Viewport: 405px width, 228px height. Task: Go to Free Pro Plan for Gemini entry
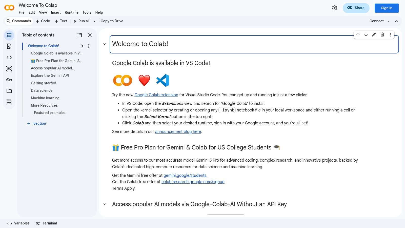pyautogui.click(x=57, y=61)
